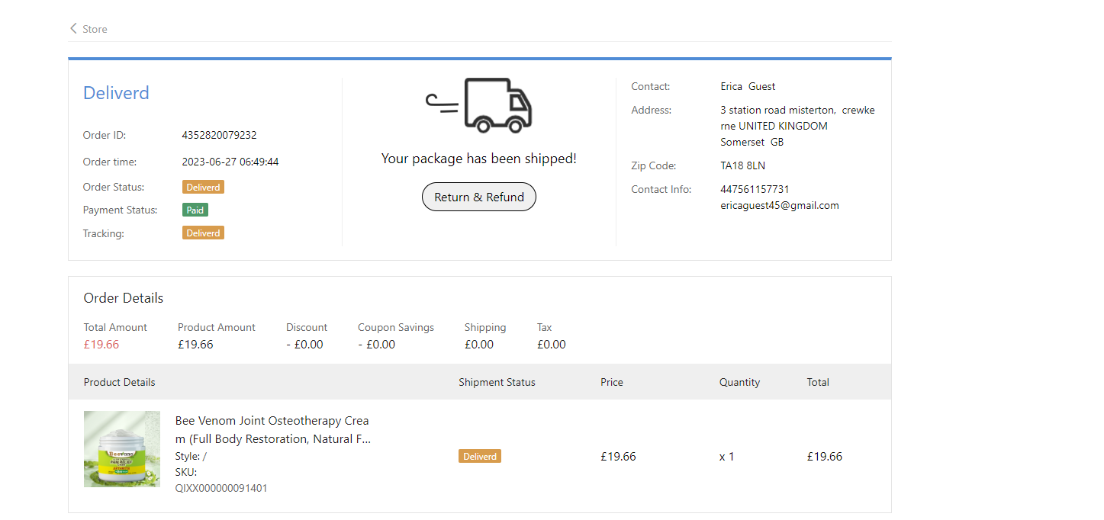This screenshot has width=1104, height=520.
Task: Click the email ericaguest45@gmail.com
Action: pos(779,205)
